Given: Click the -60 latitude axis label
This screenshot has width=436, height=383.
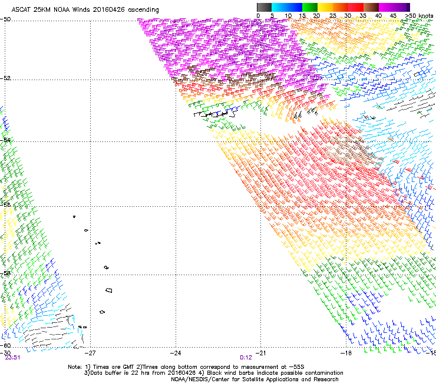Looking at the screenshot, I should (5, 345).
